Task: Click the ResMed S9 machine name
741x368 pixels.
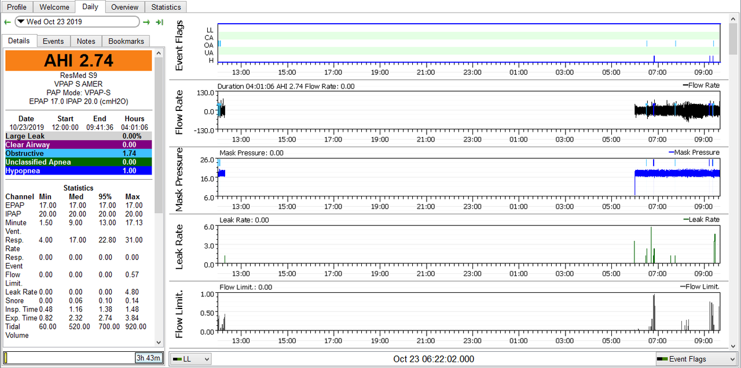Action: 79,76
